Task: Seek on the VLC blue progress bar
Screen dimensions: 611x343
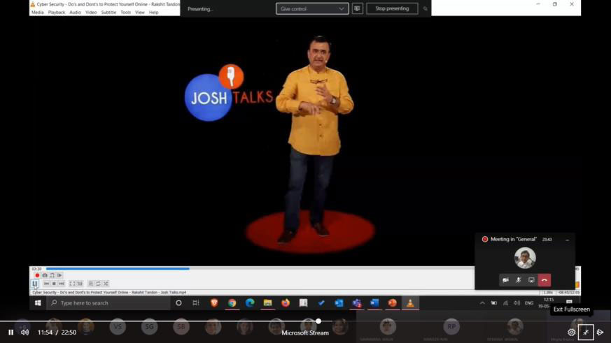Action: coord(118,268)
